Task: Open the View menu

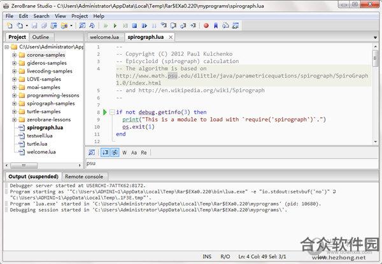Action: click(x=60, y=16)
